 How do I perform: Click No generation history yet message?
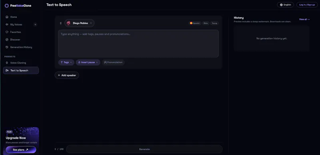[x=272, y=38]
